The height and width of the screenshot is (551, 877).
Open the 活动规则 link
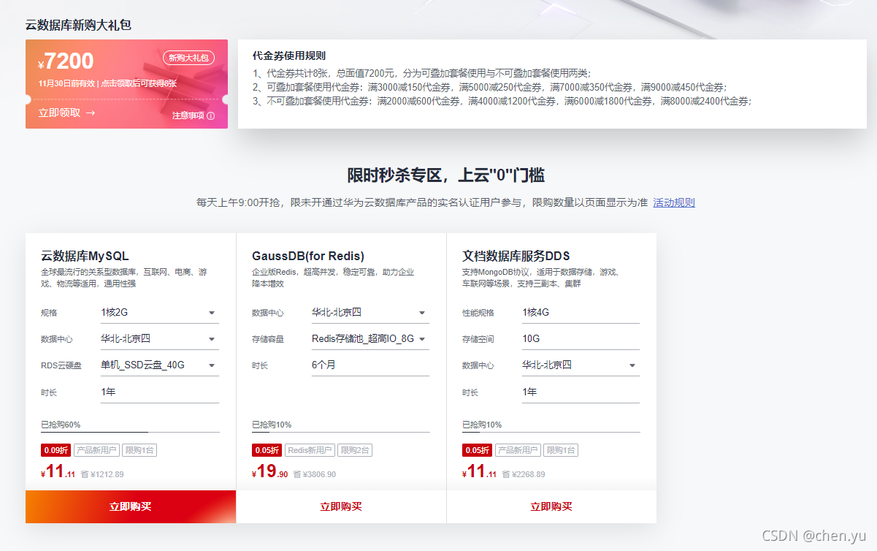[674, 202]
